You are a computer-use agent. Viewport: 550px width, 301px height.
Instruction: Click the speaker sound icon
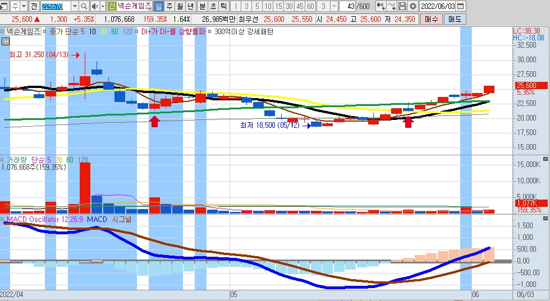[x=95, y=6]
